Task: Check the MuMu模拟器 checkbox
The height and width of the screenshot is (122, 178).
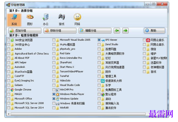Action: (x=54, y=44)
